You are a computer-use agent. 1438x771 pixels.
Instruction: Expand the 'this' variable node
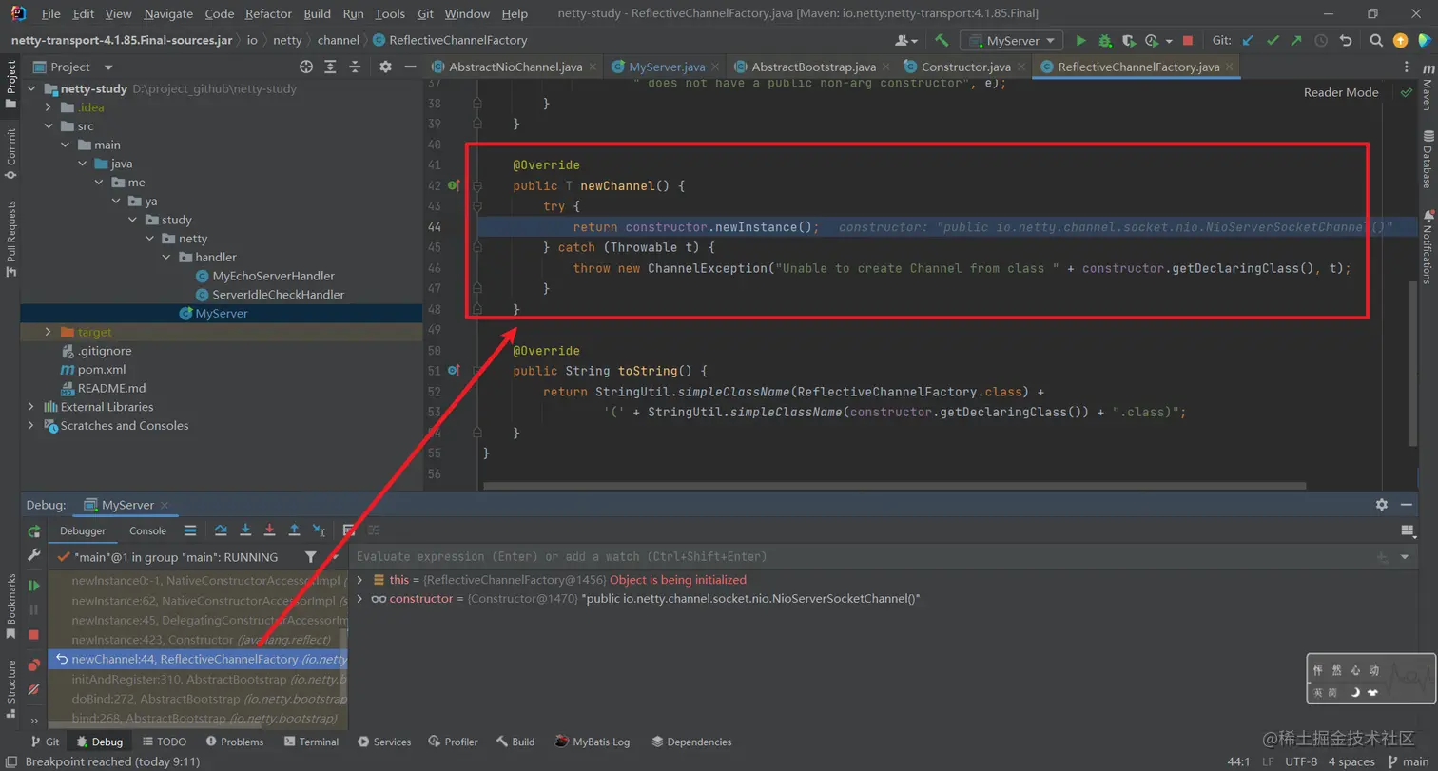(x=359, y=580)
